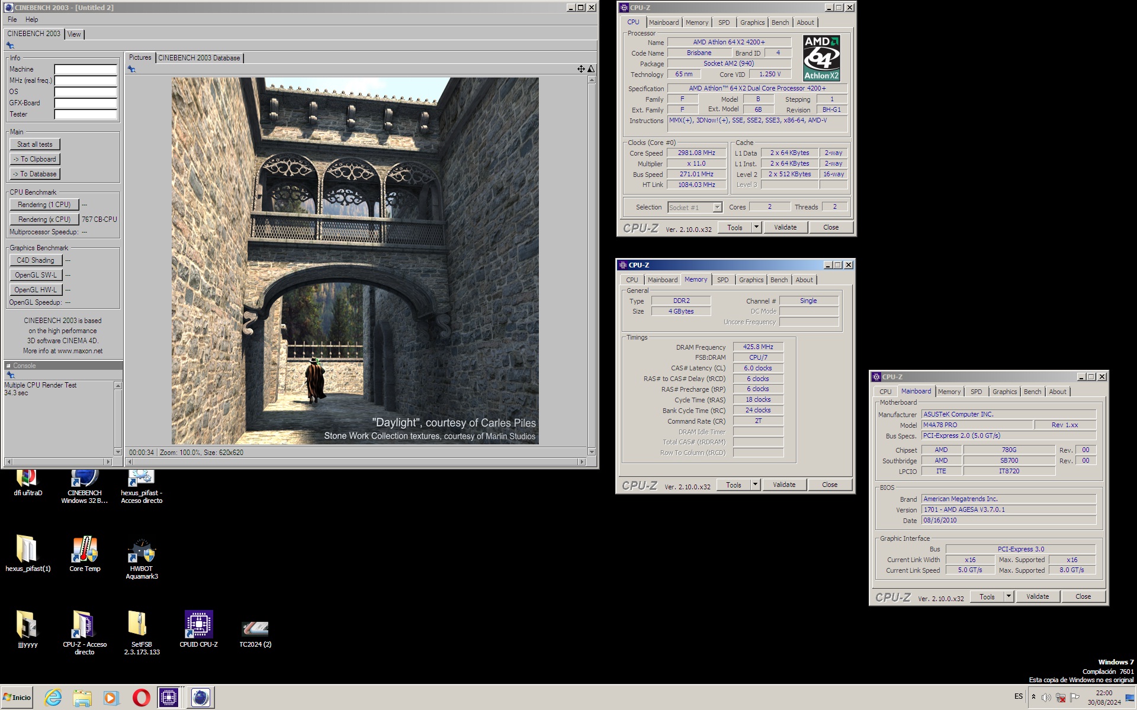Viewport: 1137px width, 710px height.
Task: Launch HWBOT Aquamark3 shortcut
Action: (142, 557)
